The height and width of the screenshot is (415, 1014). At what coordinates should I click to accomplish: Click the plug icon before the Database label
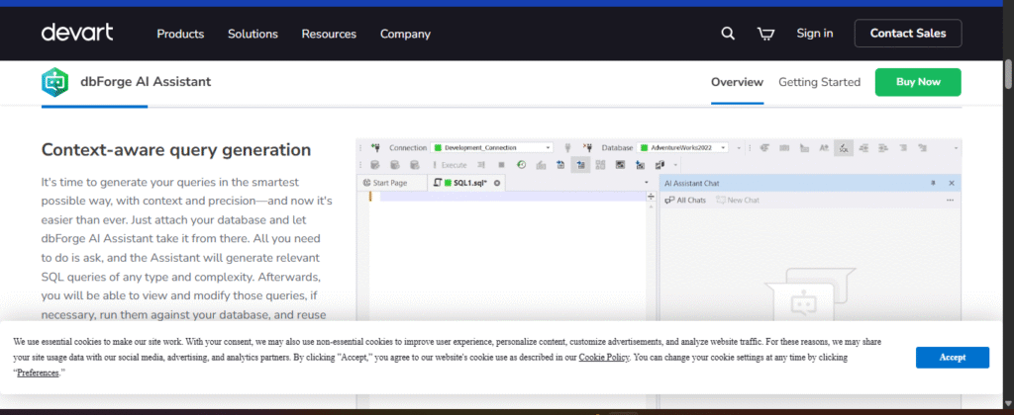587,147
